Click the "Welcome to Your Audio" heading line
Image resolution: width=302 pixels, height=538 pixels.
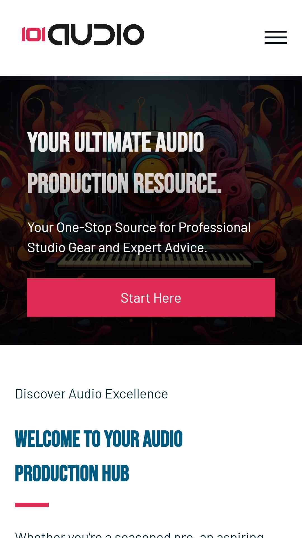99,439
